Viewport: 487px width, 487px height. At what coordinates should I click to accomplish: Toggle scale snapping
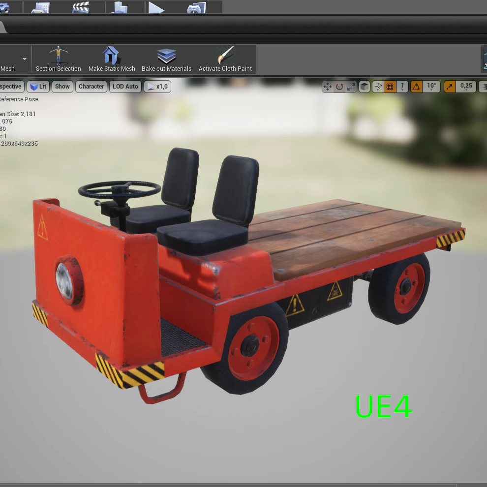pos(450,87)
